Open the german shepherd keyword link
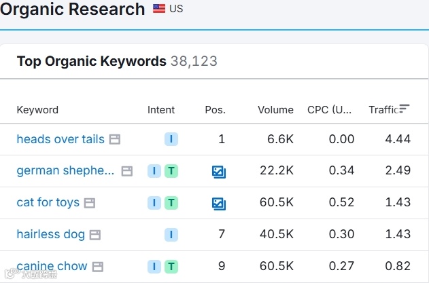Screen dimensions: 429x283 click(65, 170)
